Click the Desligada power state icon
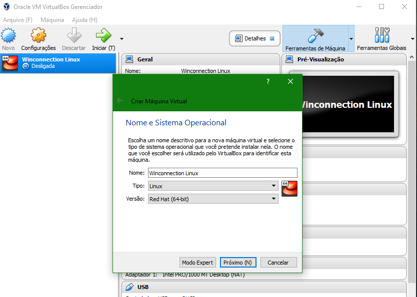Image resolution: width=417 pixels, height=297 pixels. click(25, 66)
